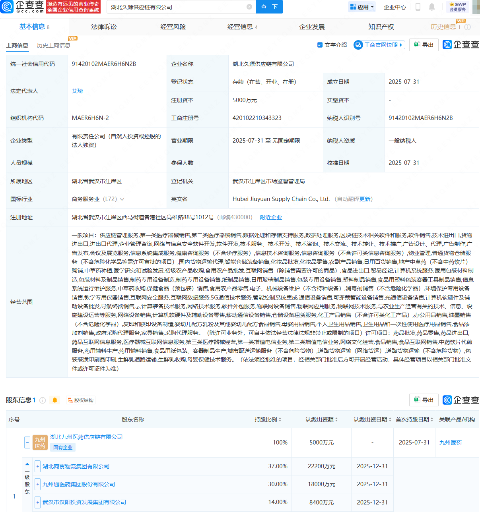The height and width of the screenshot is (512, 480).
Task: Switch to the 法律诉讼 tab
Action: 104,27
